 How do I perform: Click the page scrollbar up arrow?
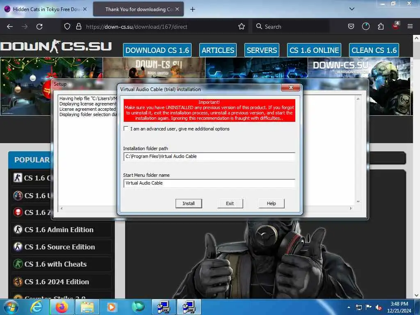(416, 38)
